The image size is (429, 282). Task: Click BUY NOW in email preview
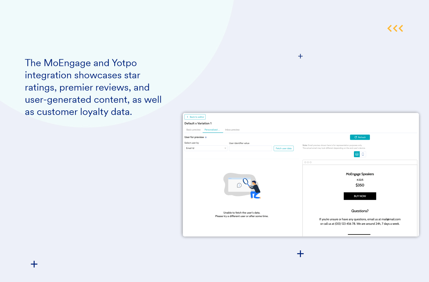tap(360, 196)
